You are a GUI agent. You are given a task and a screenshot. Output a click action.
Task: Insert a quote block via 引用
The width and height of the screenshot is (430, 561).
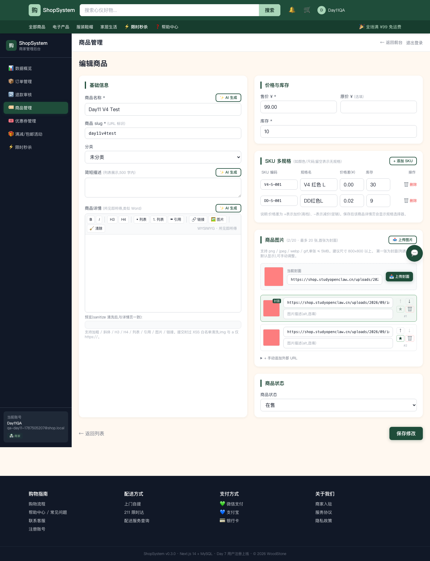pyautogui.click(x=176, y=220)
